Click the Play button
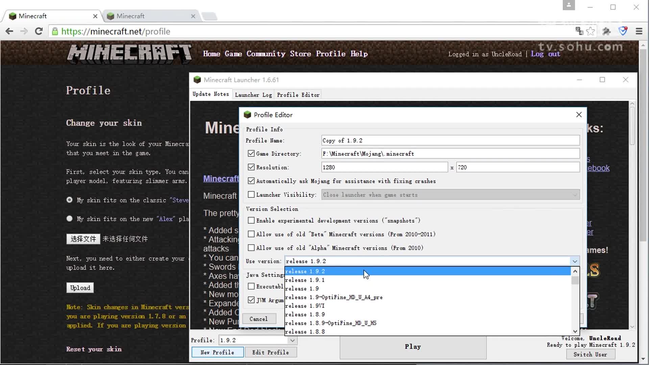649x365 pixels. [413, 347]
